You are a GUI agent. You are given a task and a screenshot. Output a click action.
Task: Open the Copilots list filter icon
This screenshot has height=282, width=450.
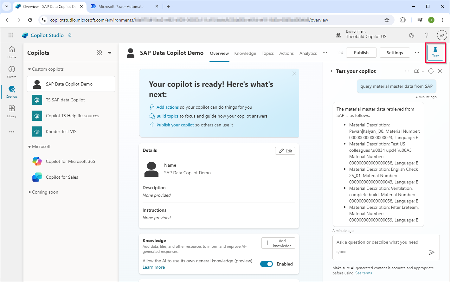pos(110,53)
